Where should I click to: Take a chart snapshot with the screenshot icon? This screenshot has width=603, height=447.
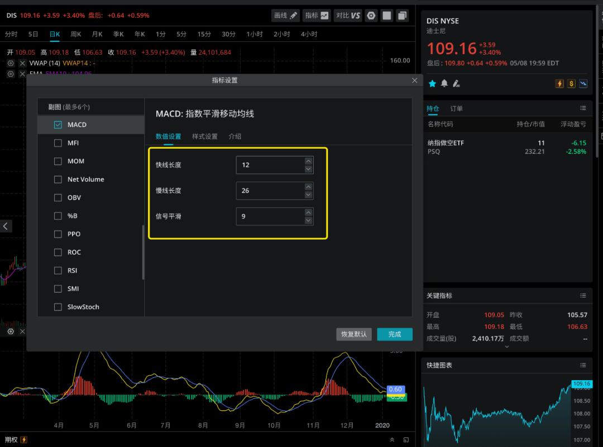[x=386, y=16]
